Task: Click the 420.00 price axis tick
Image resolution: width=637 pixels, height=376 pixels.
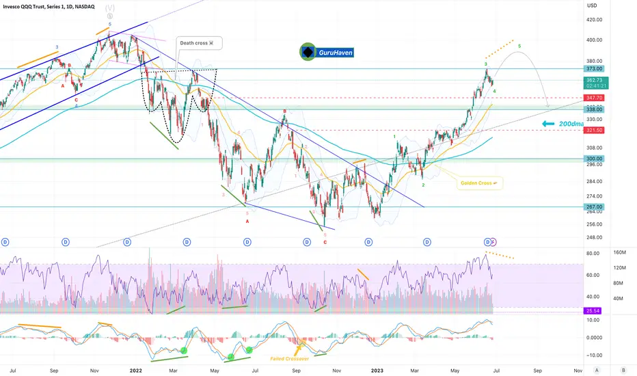Action: (x=595, y=20)
